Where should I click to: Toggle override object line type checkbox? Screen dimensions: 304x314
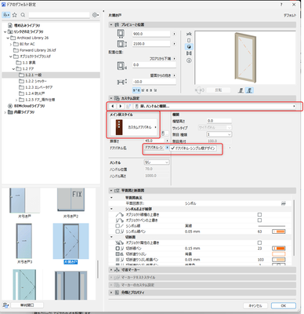point(259,214)
